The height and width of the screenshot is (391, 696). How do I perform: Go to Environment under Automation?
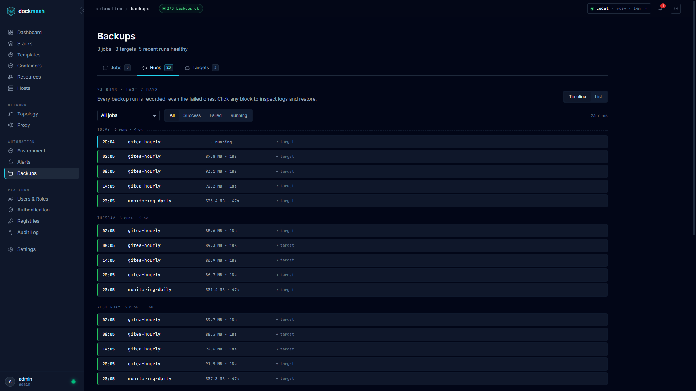42,151
